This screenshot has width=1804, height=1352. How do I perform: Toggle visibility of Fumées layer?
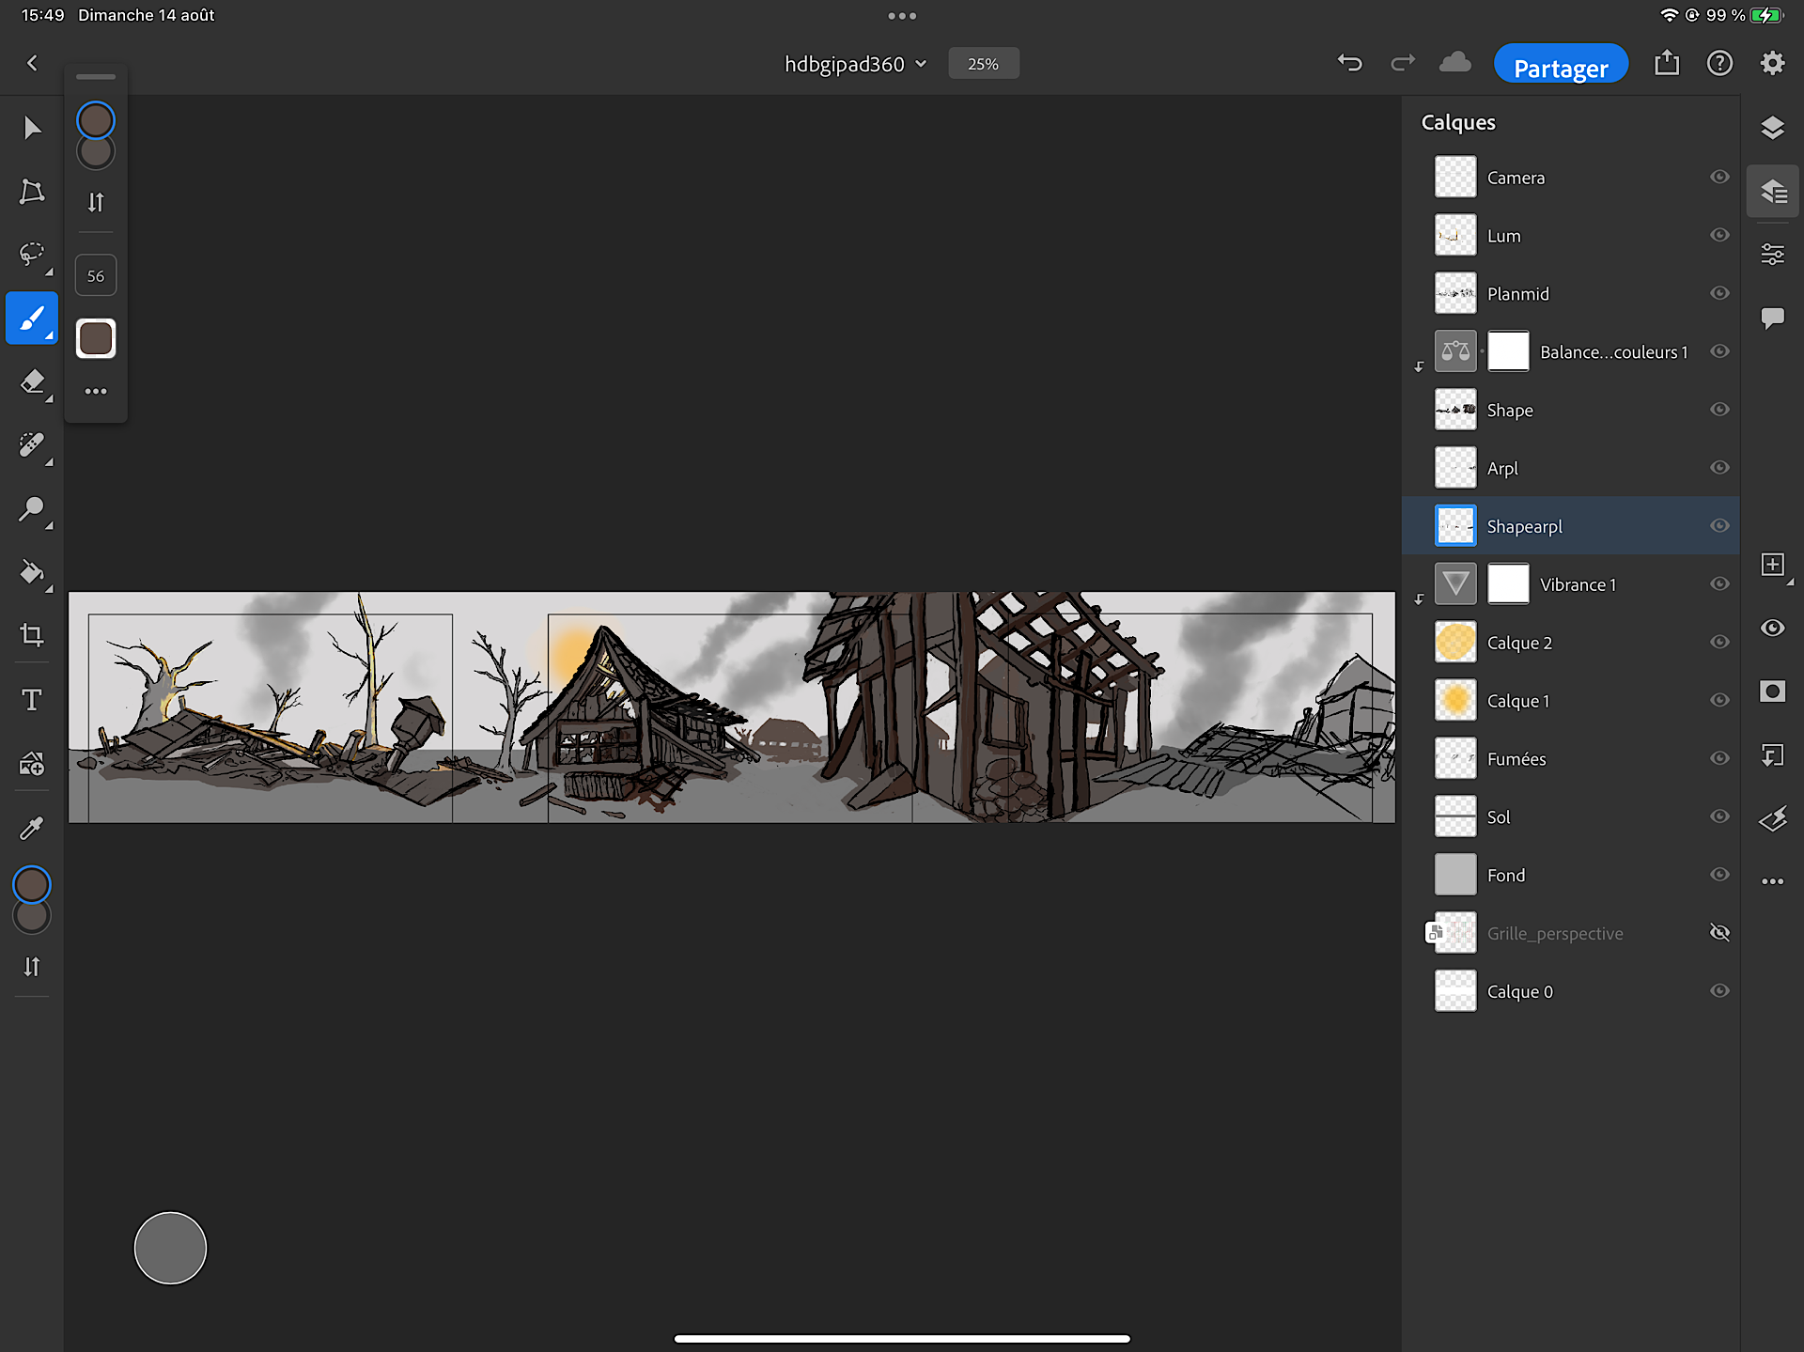pyautogui.click(x=1719, y=758)
